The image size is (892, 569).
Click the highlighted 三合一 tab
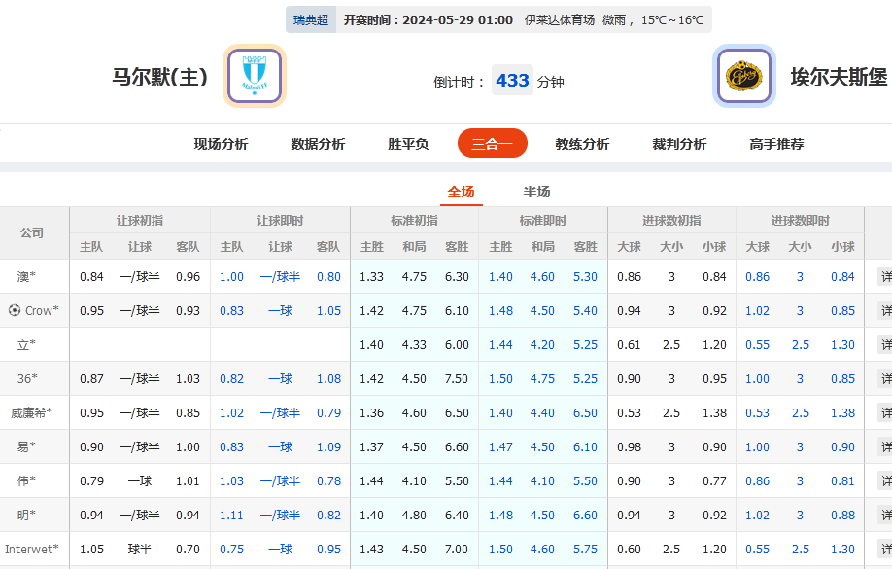pos(492,143)
